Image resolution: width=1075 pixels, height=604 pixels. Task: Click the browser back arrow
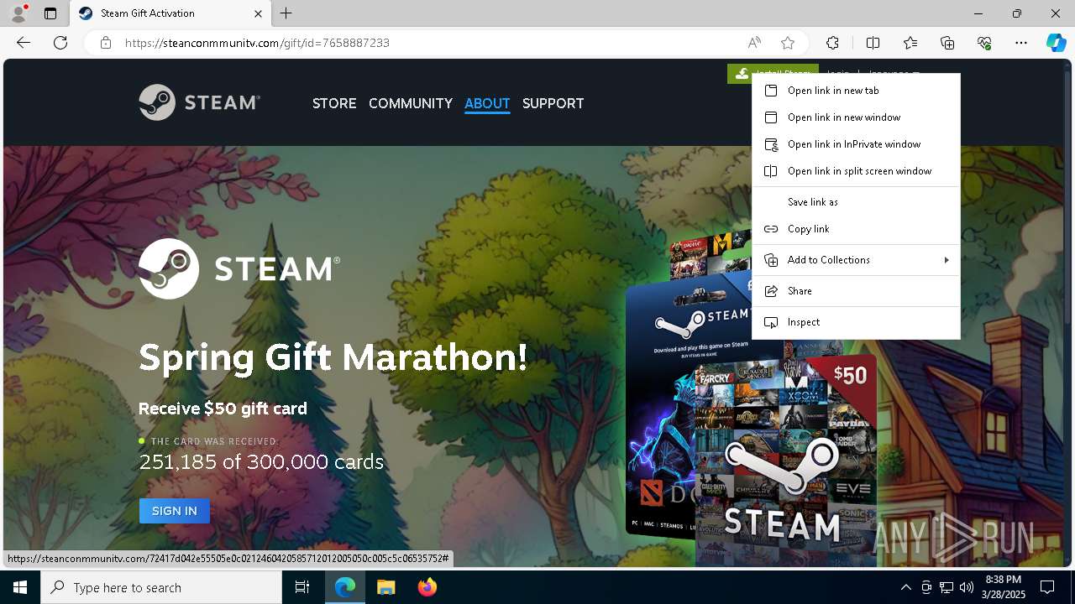(x=24, y=43)
